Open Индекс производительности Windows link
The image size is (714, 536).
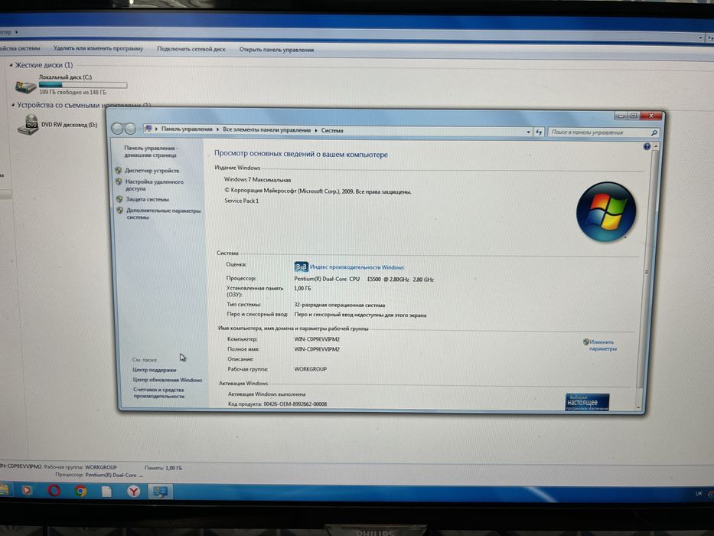[x=357, y=267]
